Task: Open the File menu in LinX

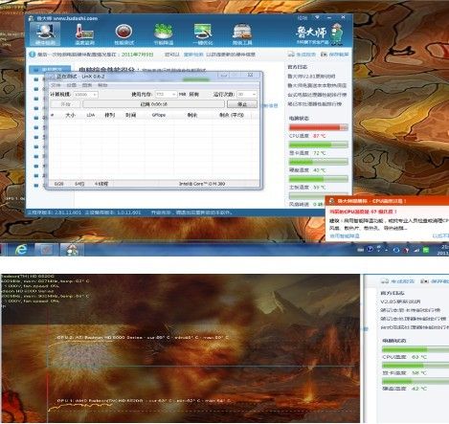Action: coord(56,85)
